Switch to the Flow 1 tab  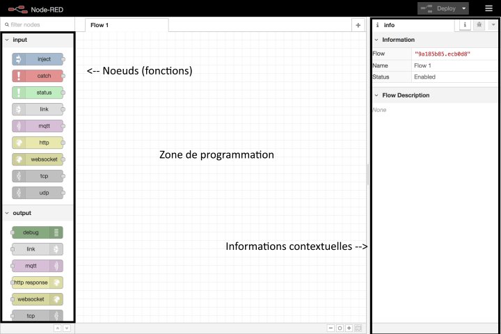point(100,25)
